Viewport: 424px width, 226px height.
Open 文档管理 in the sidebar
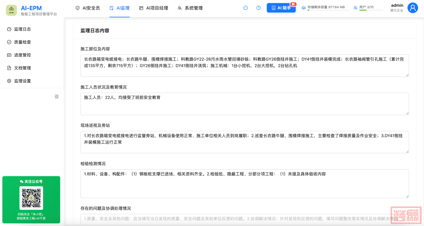pos(22,68)
